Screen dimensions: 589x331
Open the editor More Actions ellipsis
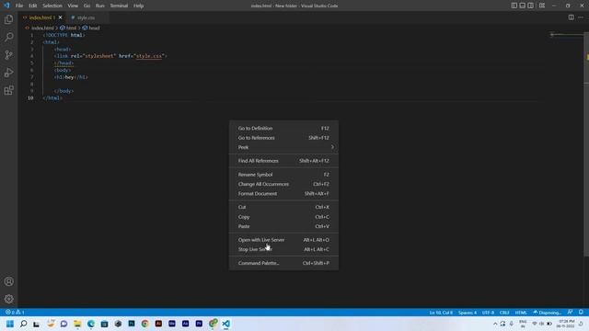(x=581, y=17)
